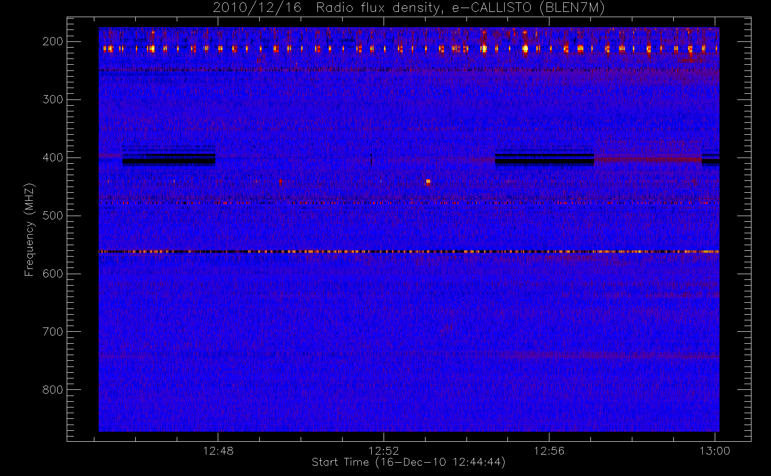The width and height of the screenshot is (771, 476).
Task: Click the 600 frequency tick label
Action: pyautogui.click(x=53, y=274)
